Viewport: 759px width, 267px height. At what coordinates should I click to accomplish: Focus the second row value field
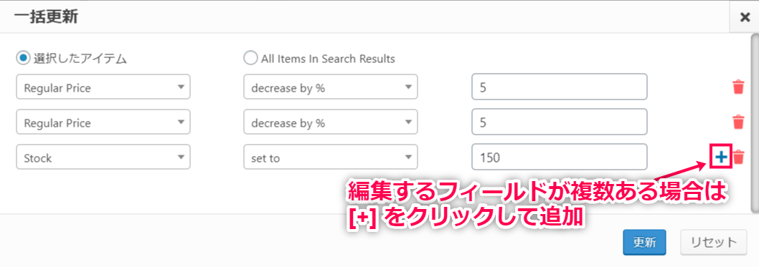pos(560,122)
